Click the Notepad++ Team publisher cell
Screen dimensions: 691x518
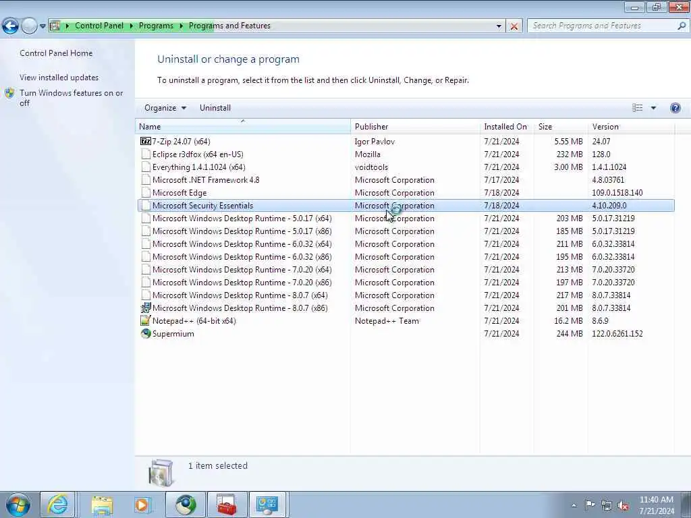pos(387,320)
